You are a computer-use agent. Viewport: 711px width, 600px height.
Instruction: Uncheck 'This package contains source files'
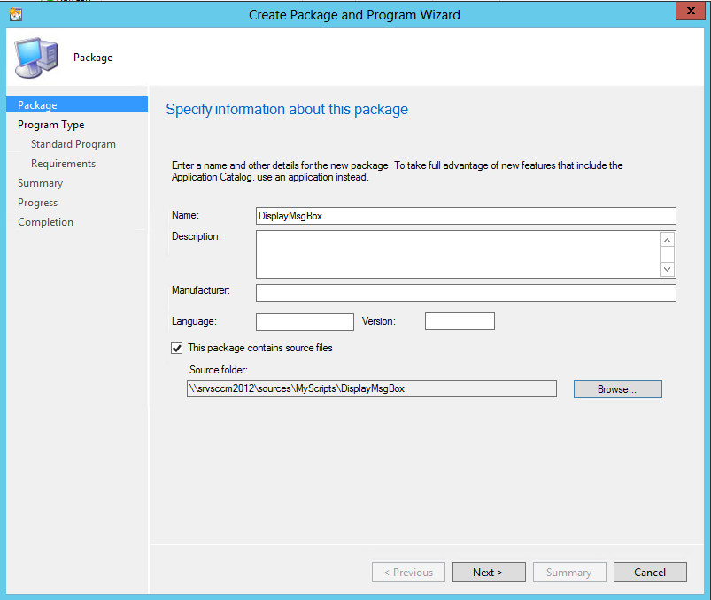(x=177, y=348)
